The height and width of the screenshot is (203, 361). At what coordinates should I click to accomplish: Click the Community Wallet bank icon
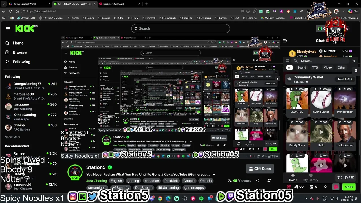pos(289,80)
